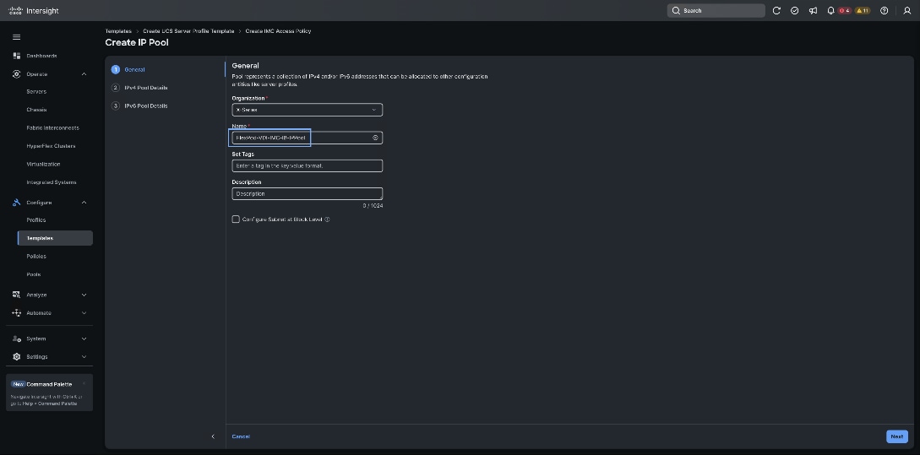Click the Command Palette New card
This screenshot has width=920, height=455.
pyautogui.click(x=49, y=393)
